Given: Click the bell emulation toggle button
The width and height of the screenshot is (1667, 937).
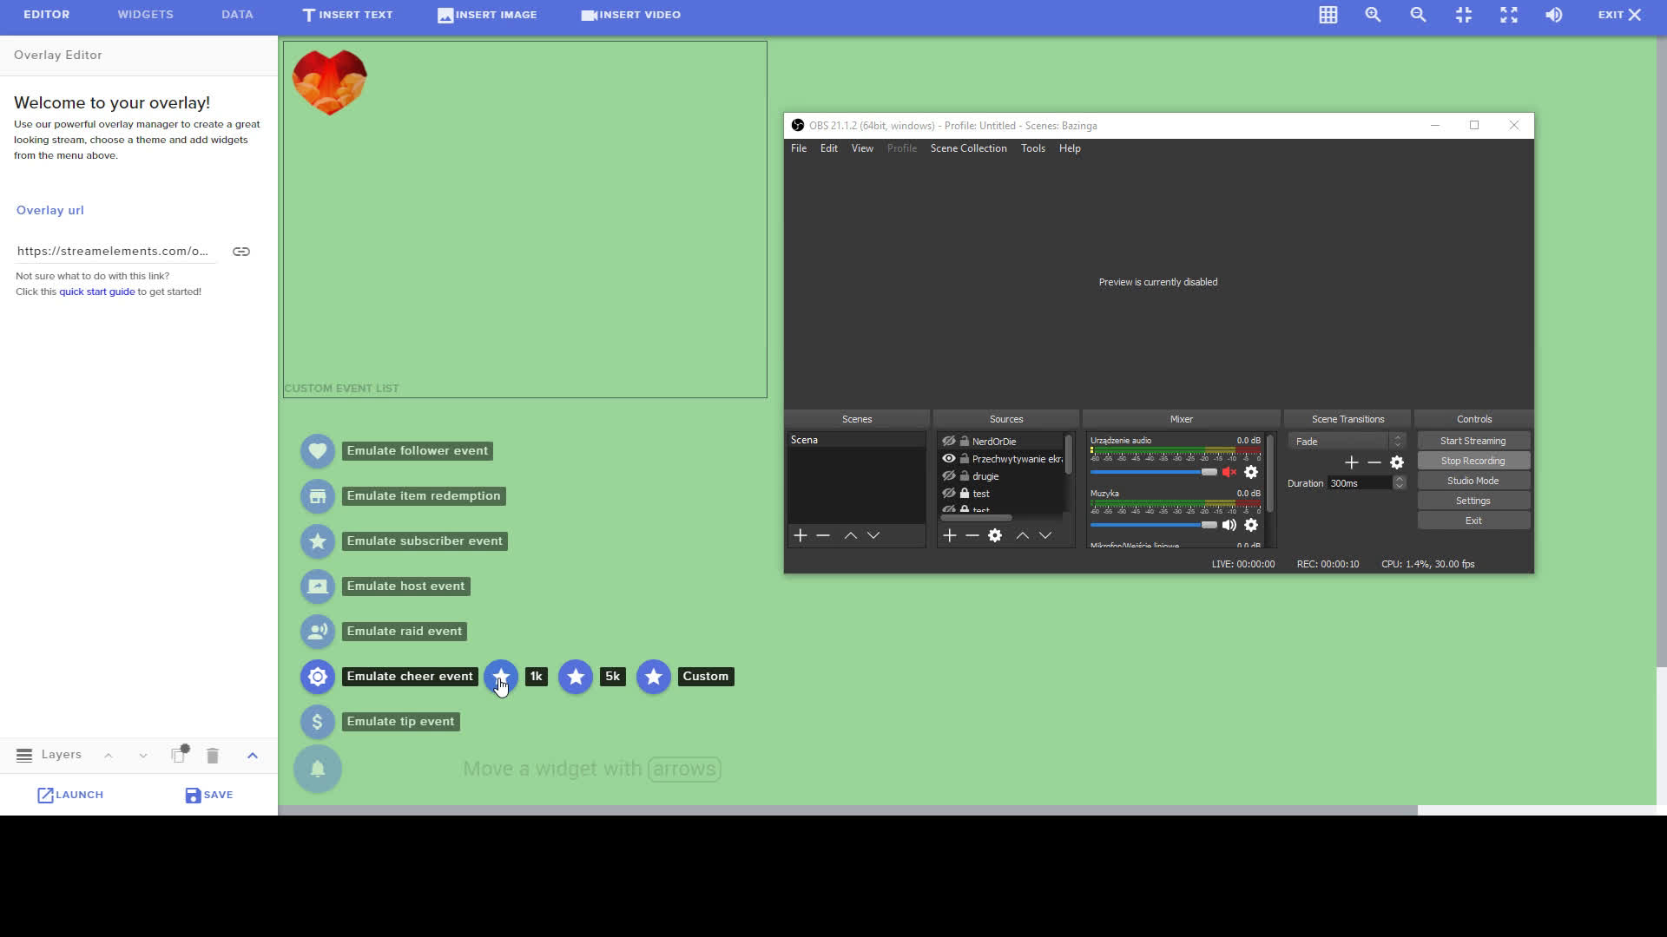Looking at the screenshot, I should point(318,769).
